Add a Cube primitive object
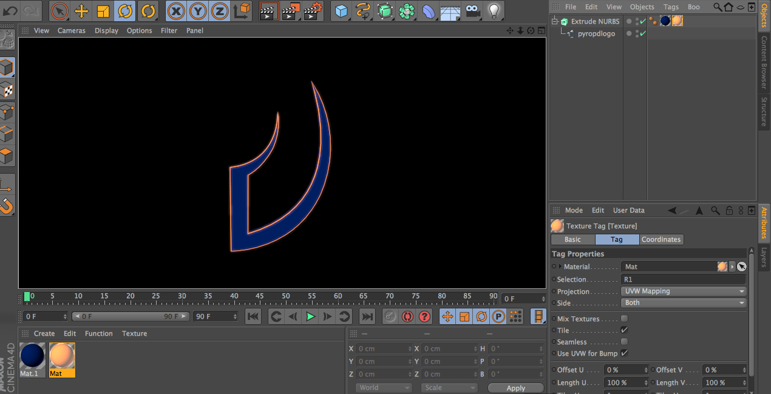Image resolution: width=771 pixels, height=394 pixels. [x=342, y=10]
